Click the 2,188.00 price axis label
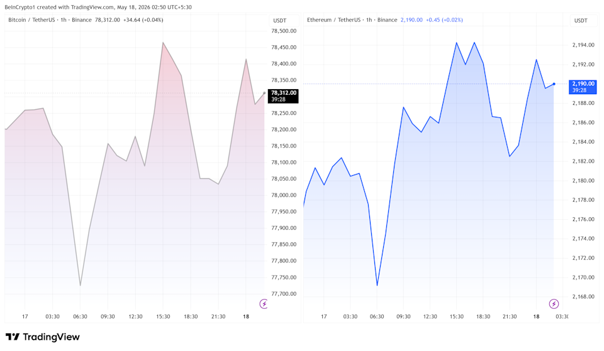Viewport: 604px width, 351px height. tap(583, 103)
